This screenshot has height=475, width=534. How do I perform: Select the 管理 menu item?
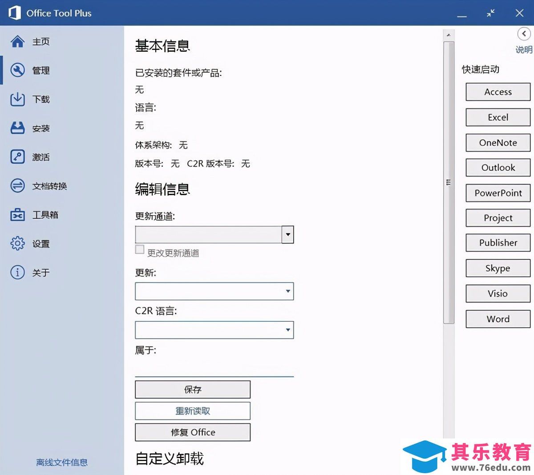(x=41, y=70)
